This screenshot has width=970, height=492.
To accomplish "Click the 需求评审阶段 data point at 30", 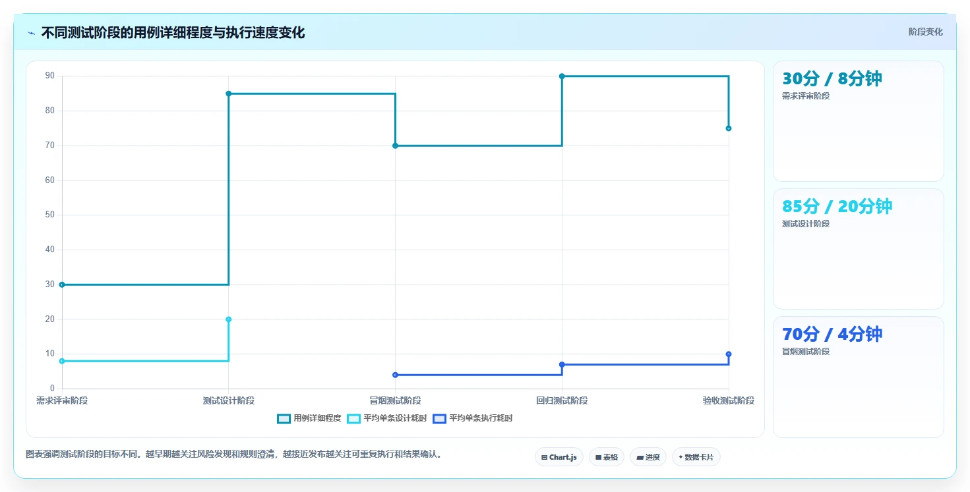I will coord(62,285).
